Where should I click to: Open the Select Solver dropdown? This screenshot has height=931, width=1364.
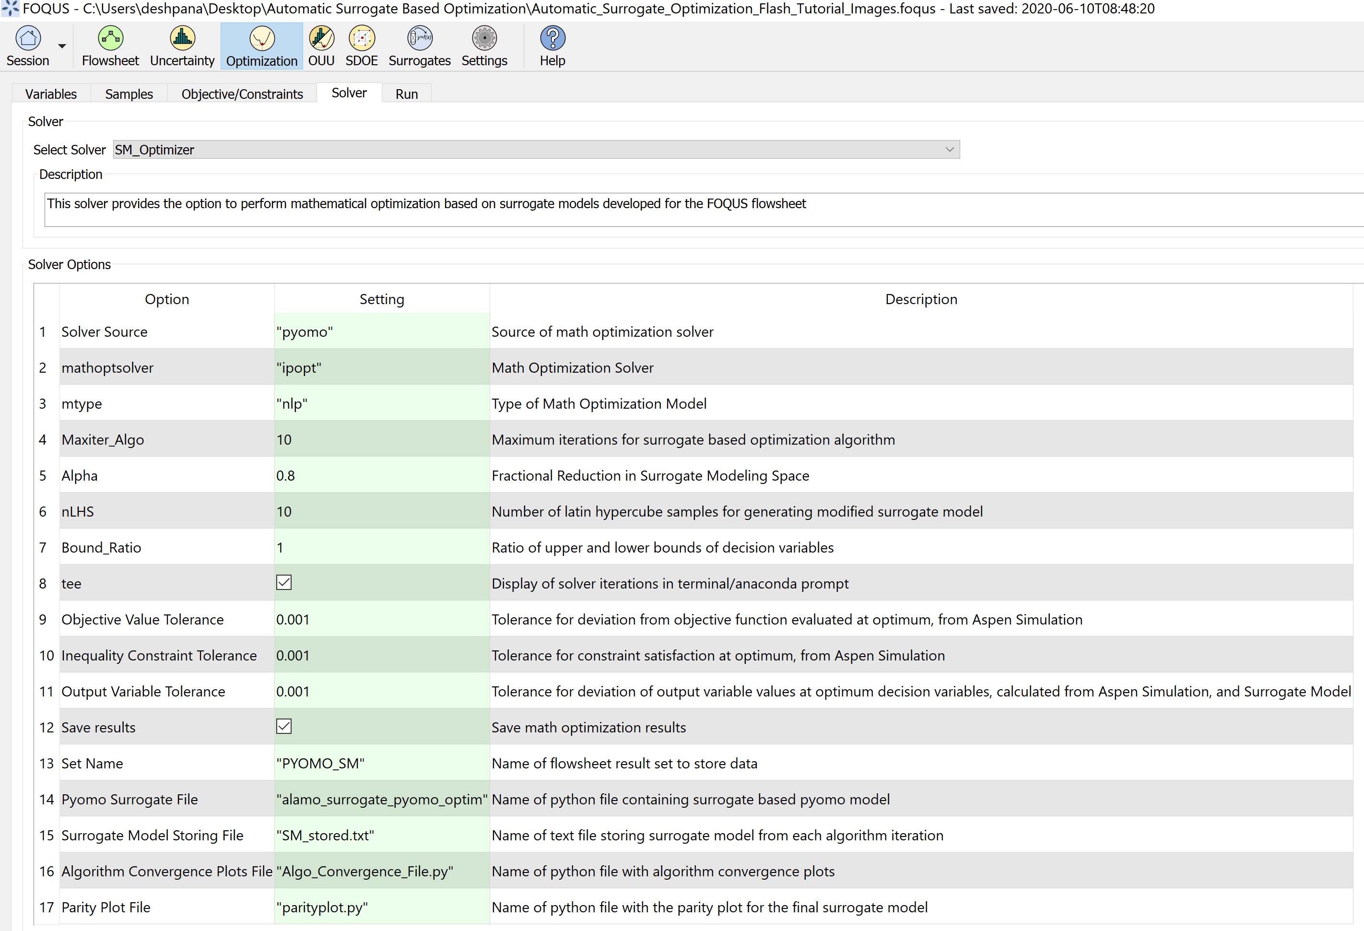950,149
